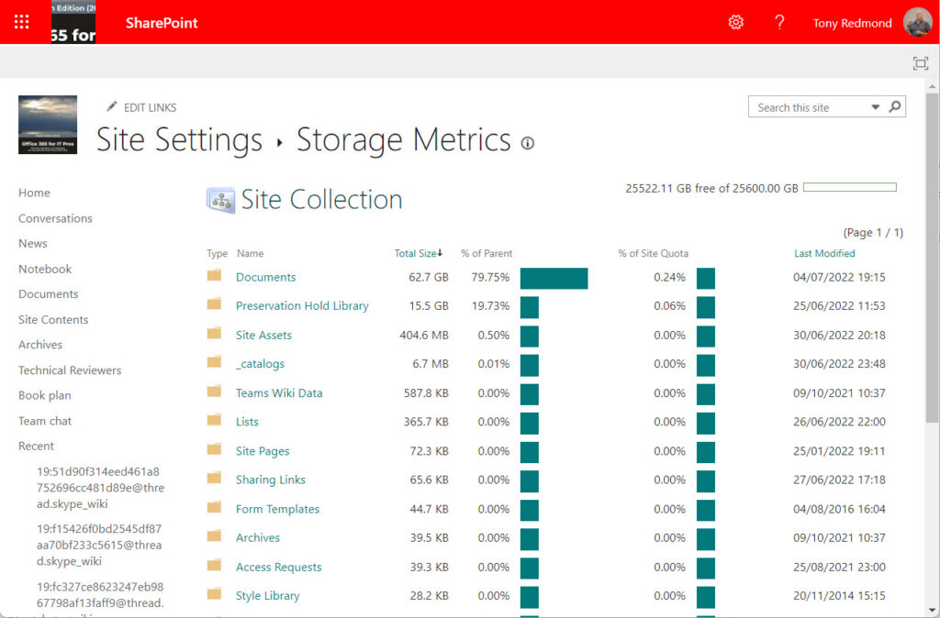
Task: Open Conversations in left navigation
Action: coord(55,218)
